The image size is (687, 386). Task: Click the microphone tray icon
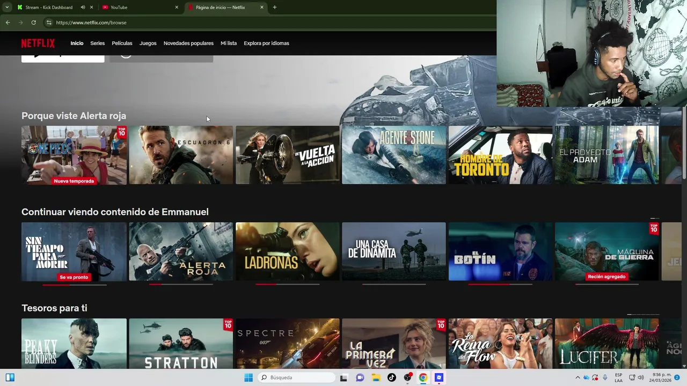pos(605,377)
